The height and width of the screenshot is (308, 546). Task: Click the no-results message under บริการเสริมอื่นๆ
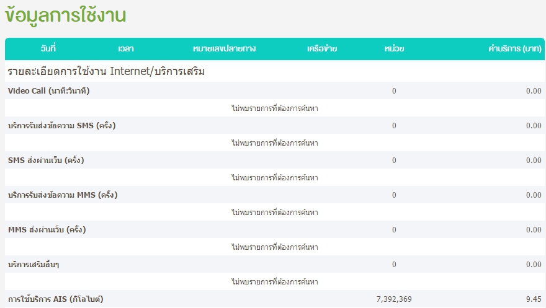point(274,282)
